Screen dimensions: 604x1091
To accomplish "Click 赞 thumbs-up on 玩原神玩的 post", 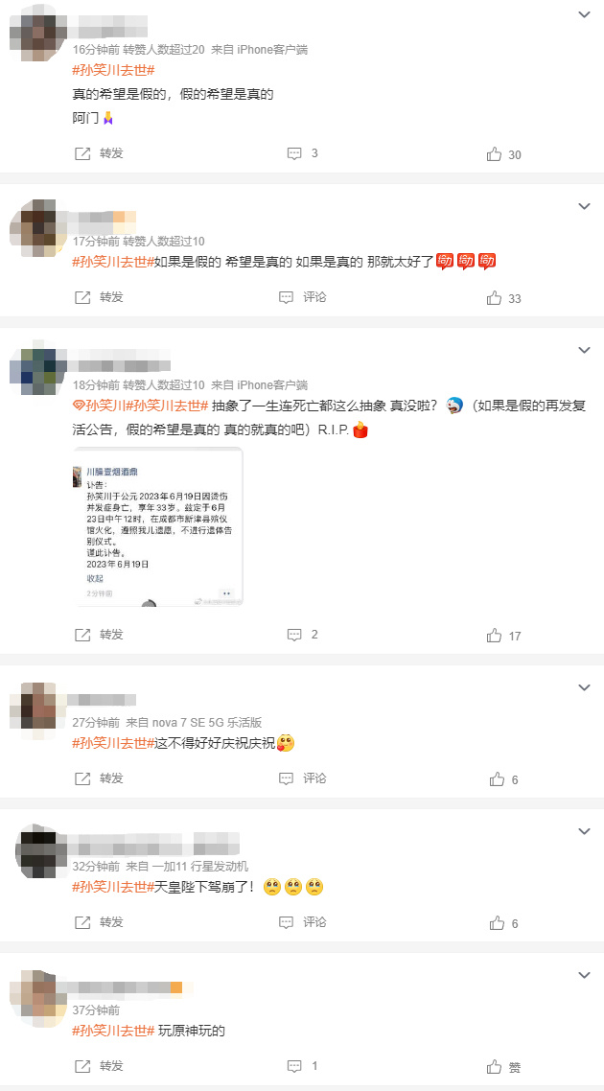I will click(503, 1067).
